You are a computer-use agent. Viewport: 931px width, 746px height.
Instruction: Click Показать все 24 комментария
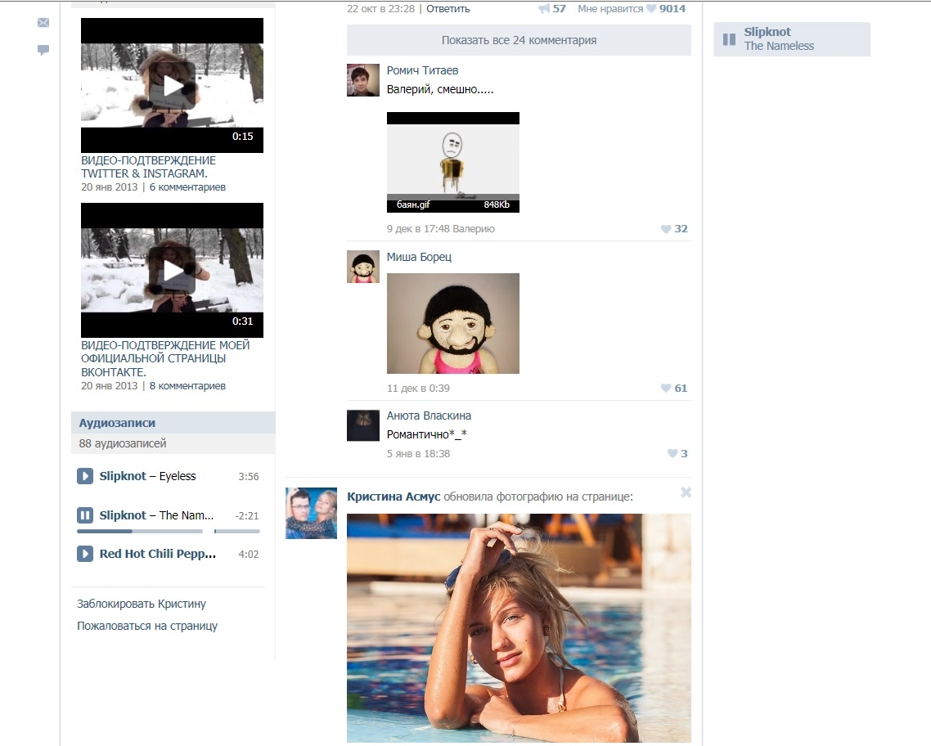(519, 40)
